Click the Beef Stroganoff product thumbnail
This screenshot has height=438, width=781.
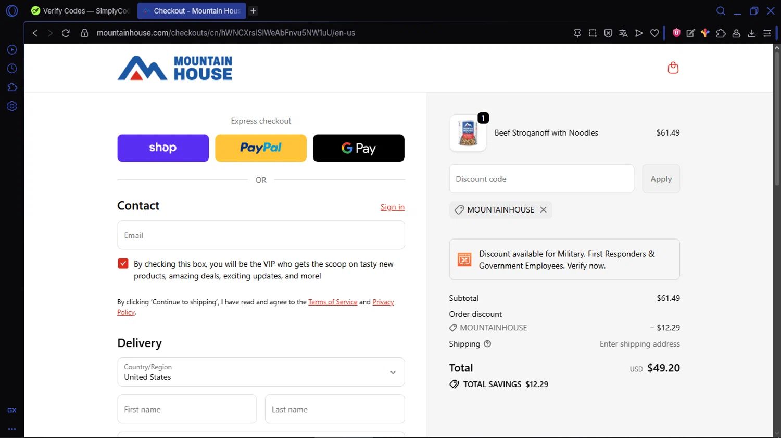coord(468,133)
